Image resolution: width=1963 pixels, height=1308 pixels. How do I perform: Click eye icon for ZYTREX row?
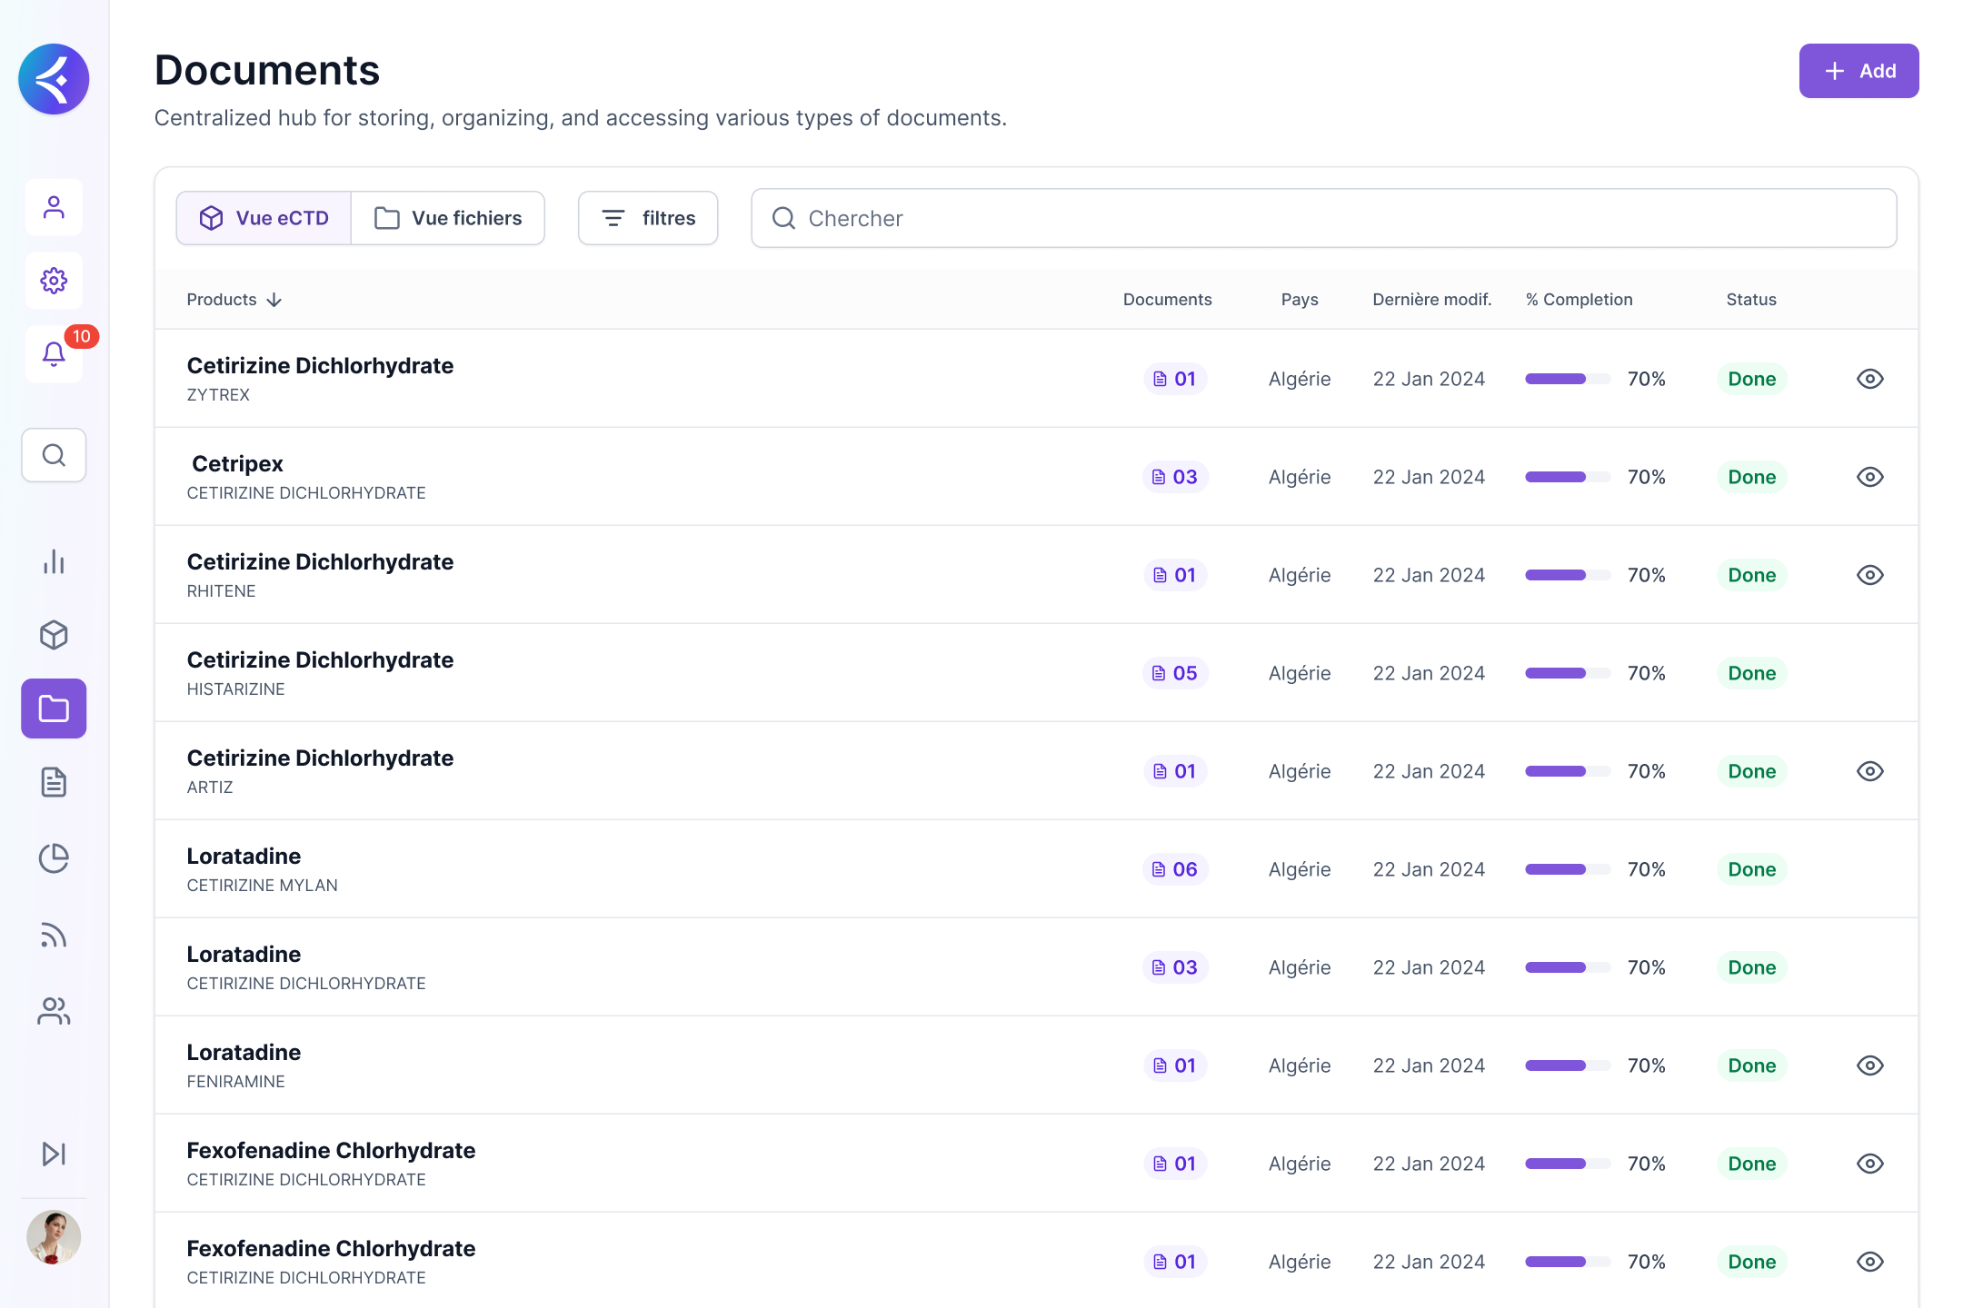pyautogui.click(x=1869, y=379)
